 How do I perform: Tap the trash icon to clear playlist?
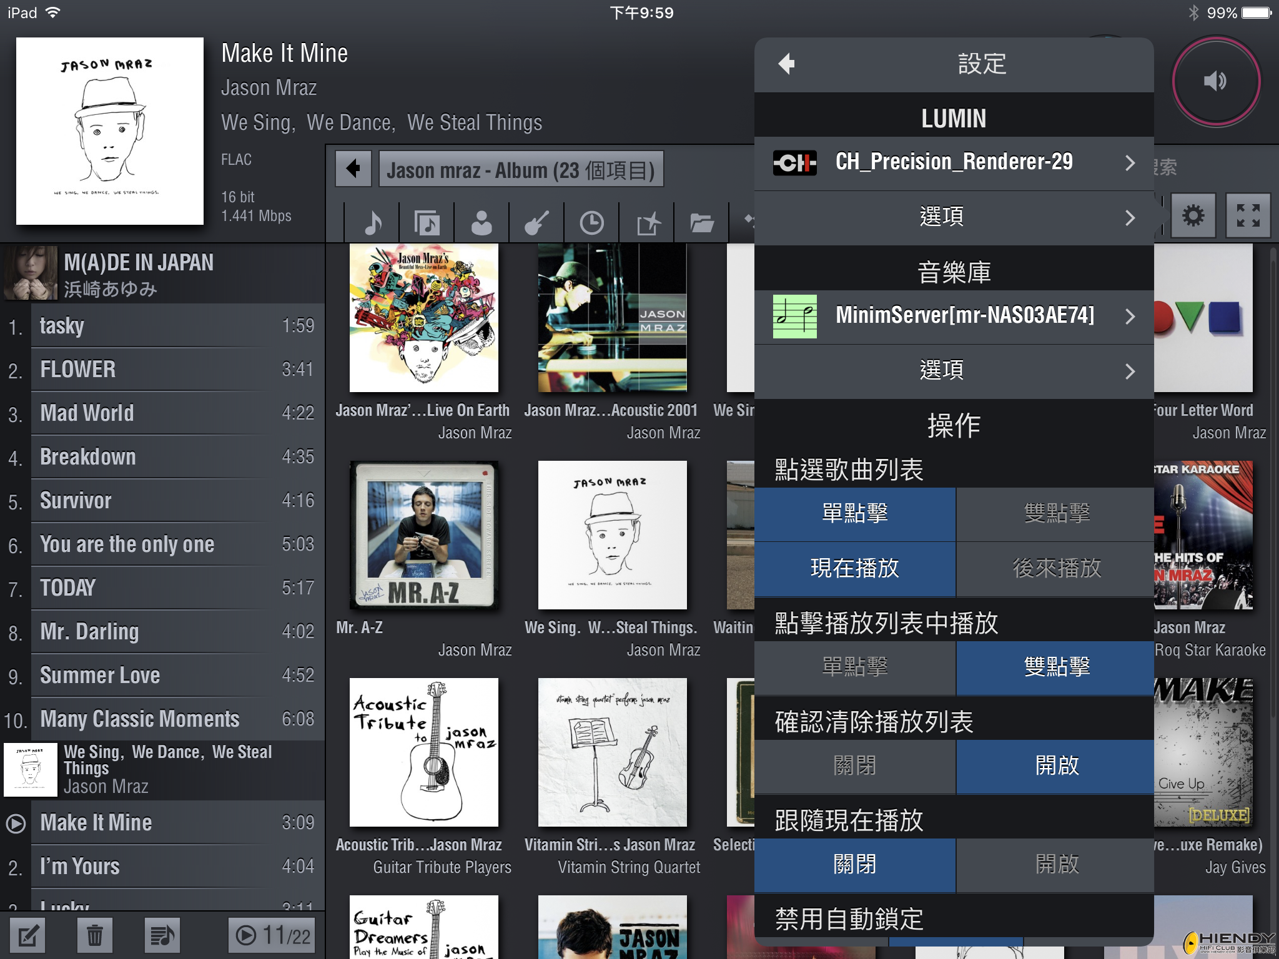pos(95,935)
